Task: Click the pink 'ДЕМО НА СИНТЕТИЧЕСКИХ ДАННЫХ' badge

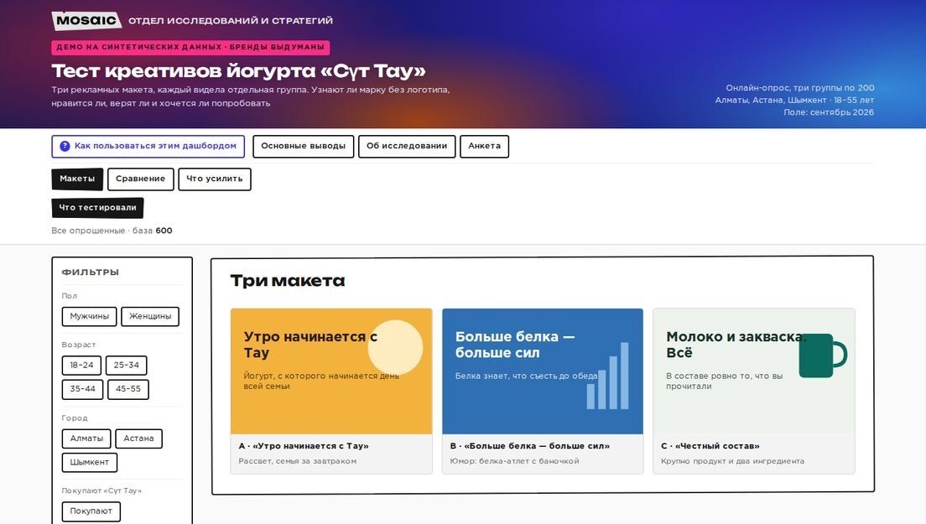Action: (190, 47)
